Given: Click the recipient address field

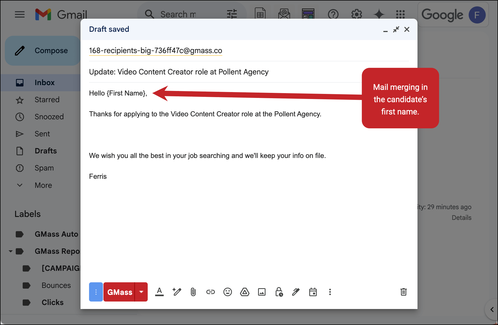Looking at the screenshot, I should pos(249,51).
